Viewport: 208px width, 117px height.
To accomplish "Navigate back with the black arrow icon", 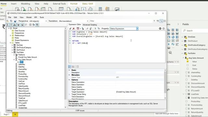I will [x=160, y=29].
